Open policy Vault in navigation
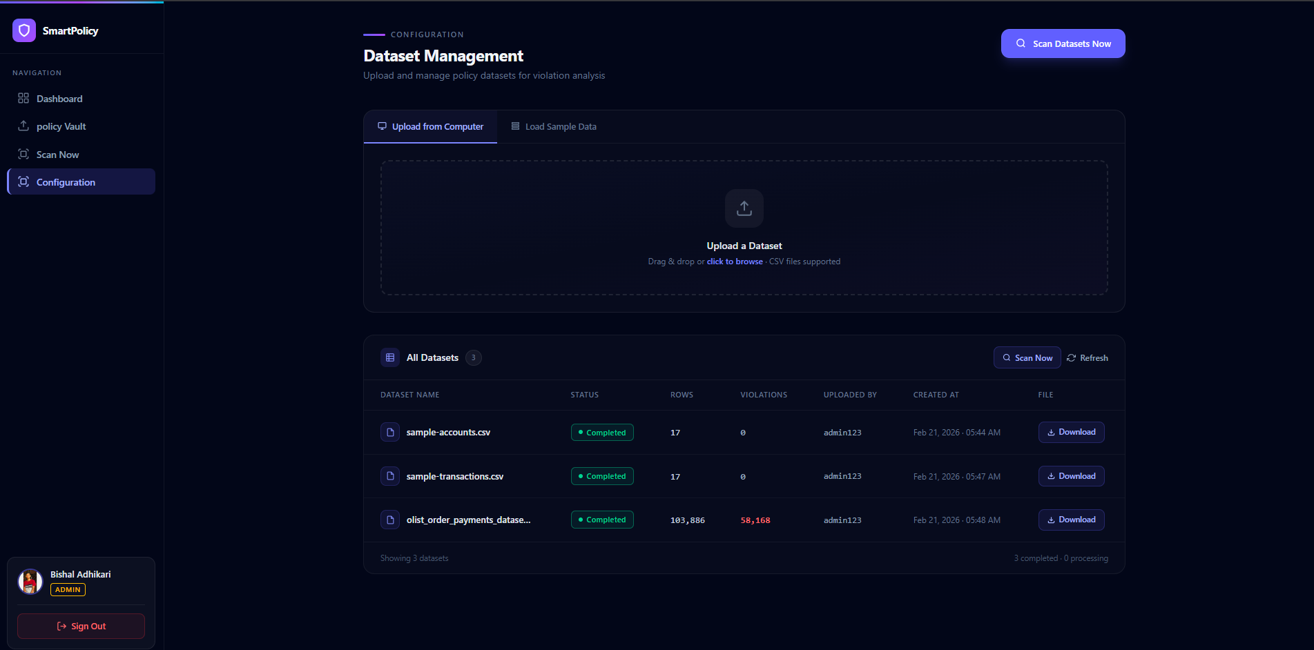This screenshot has height=650, width=1314. click(61, 126)
